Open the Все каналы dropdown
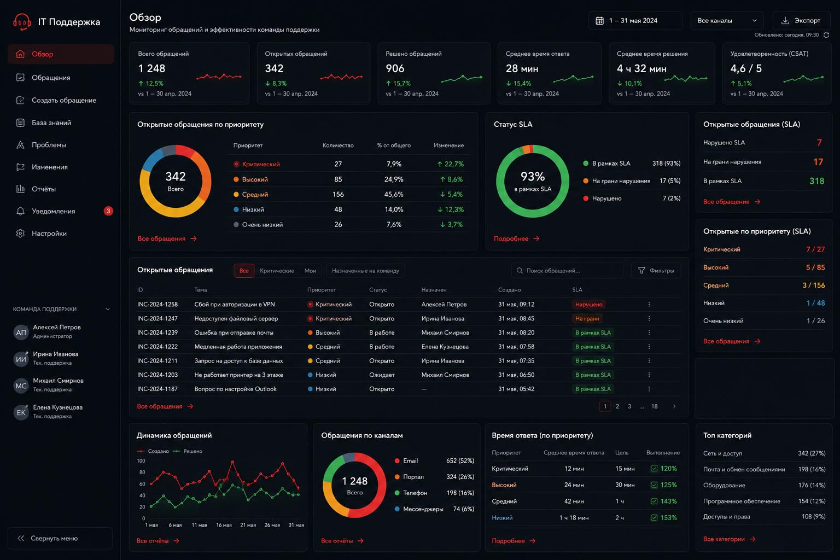 pyautogui.click(x=727, y=21)
